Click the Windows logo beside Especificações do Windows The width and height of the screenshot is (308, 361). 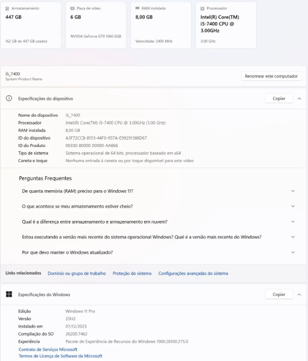(9, 294)
